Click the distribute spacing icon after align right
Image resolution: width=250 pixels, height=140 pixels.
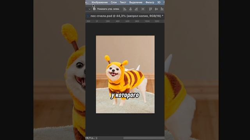[x=143, y=9]
